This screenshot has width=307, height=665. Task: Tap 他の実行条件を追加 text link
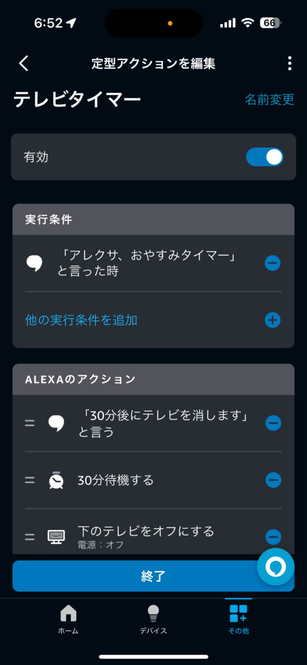[x=81, y=320]
